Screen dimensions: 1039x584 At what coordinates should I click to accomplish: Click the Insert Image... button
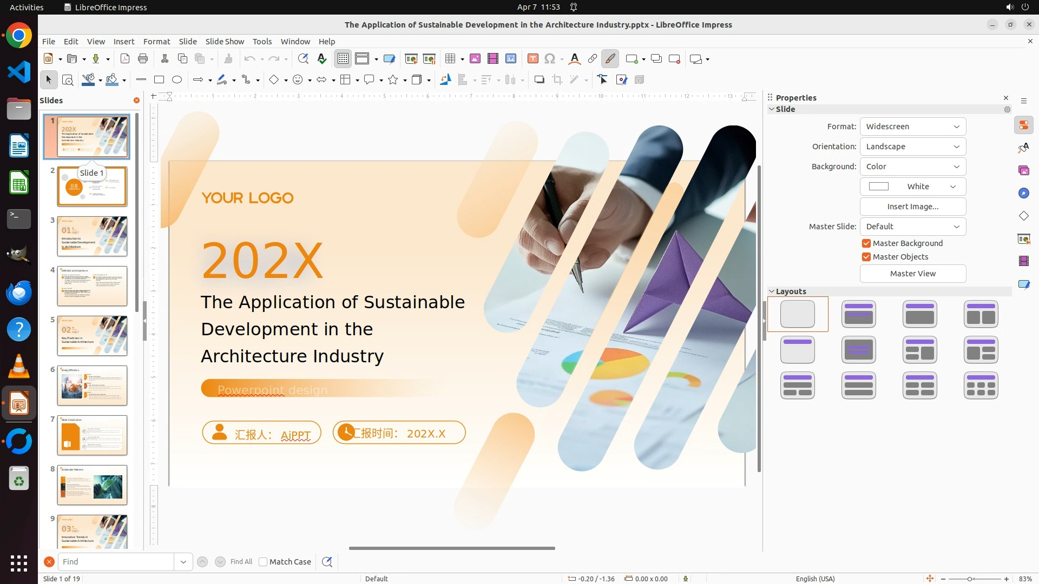pos(912,207)
